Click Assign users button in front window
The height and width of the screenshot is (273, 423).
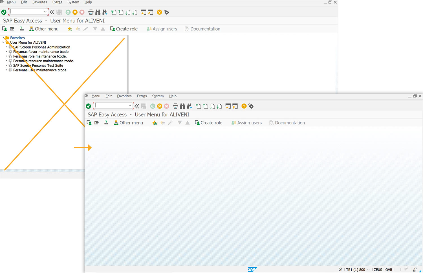click(246, 123)
